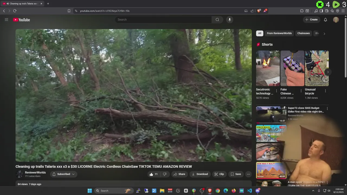347x195 pixels.
Task: Open the Create menu
Action: [x=311, y=19]
